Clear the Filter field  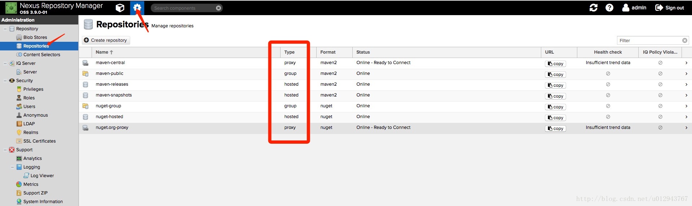pyautogui.click(x=684, y=40)
